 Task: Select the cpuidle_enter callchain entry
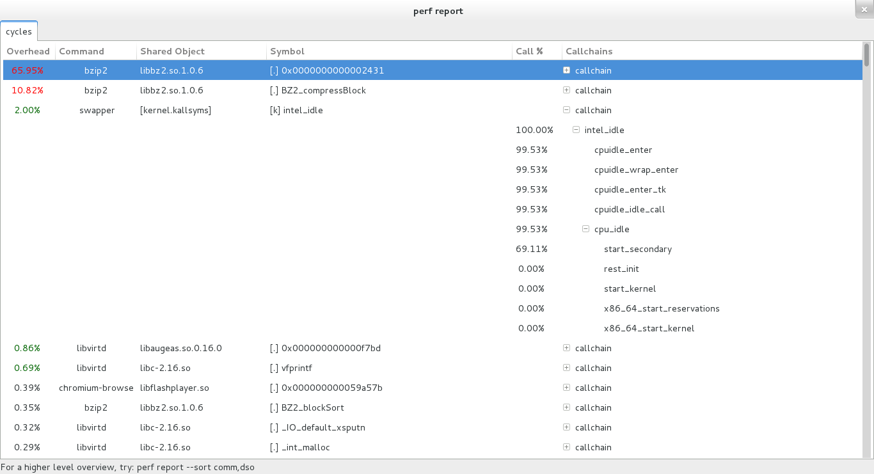(623, 150)
